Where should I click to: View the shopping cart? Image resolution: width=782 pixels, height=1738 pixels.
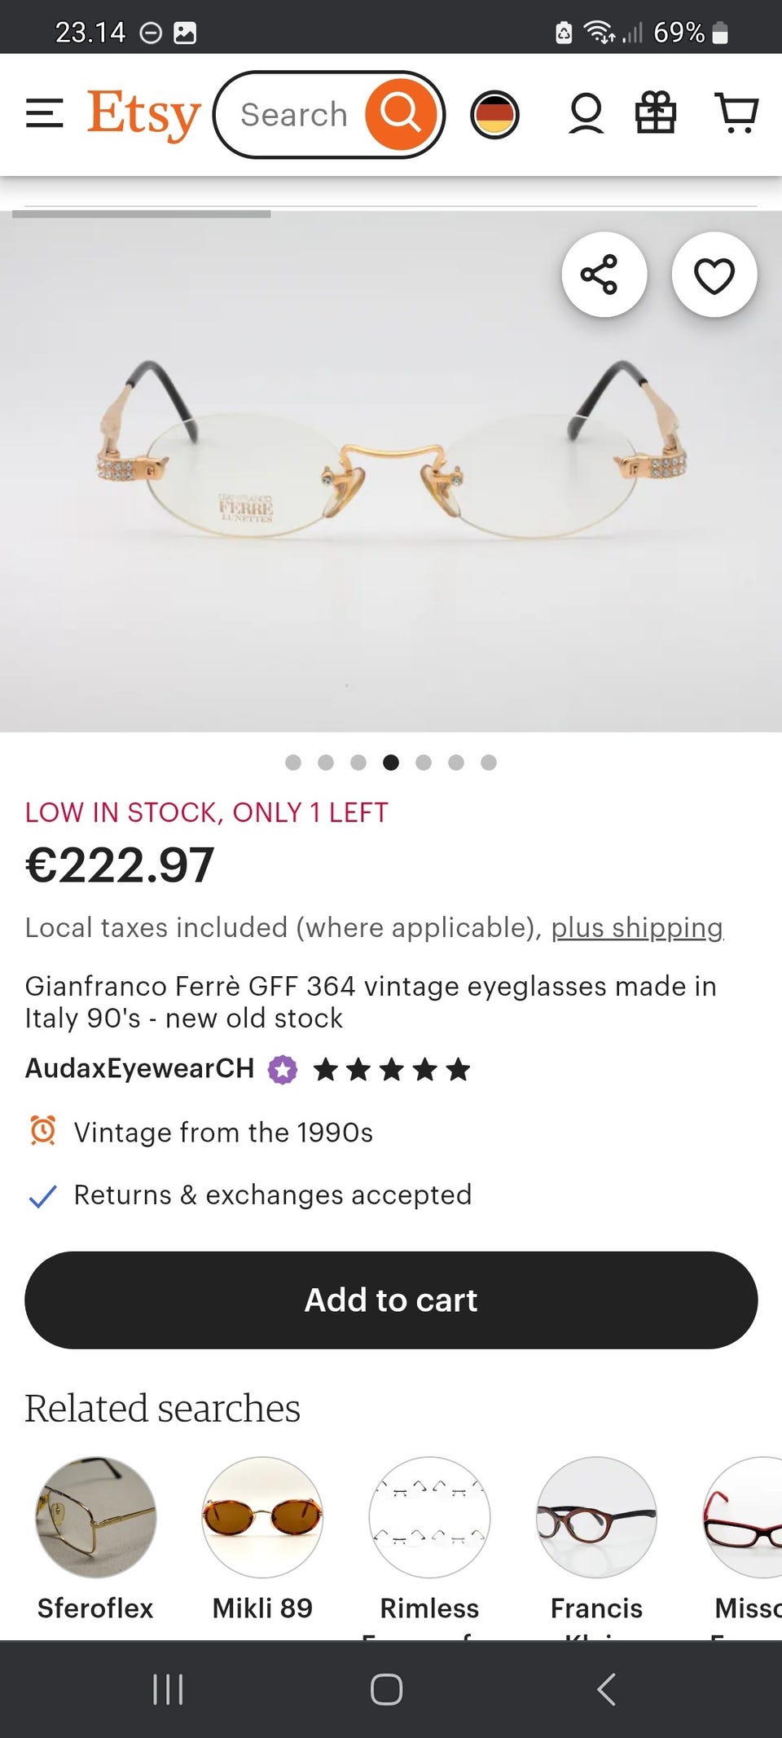click(x=736, y=112)
